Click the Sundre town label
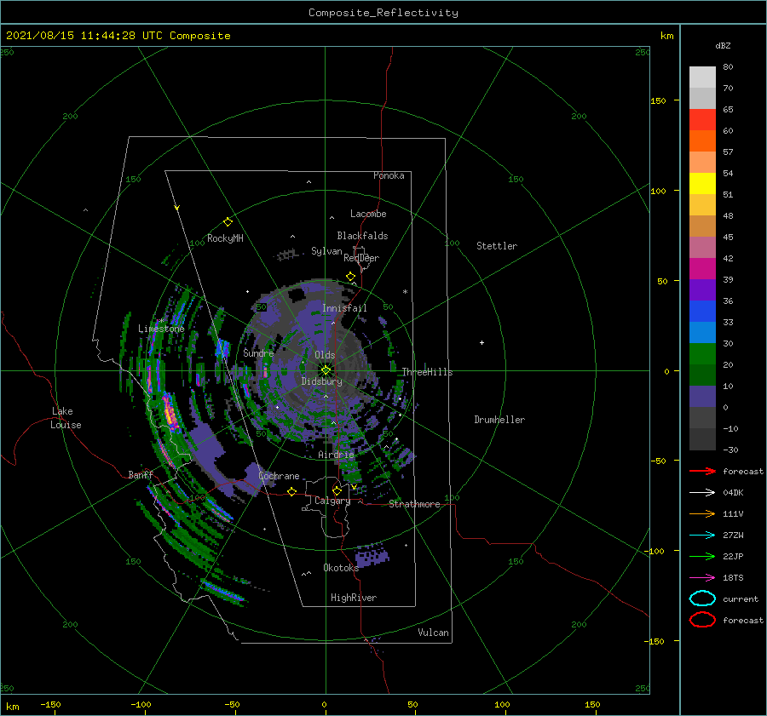 coord(258,352)
